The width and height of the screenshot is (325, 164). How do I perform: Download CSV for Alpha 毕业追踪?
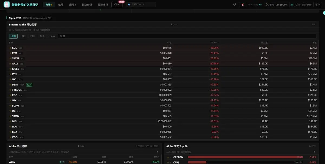click(81, 146)
